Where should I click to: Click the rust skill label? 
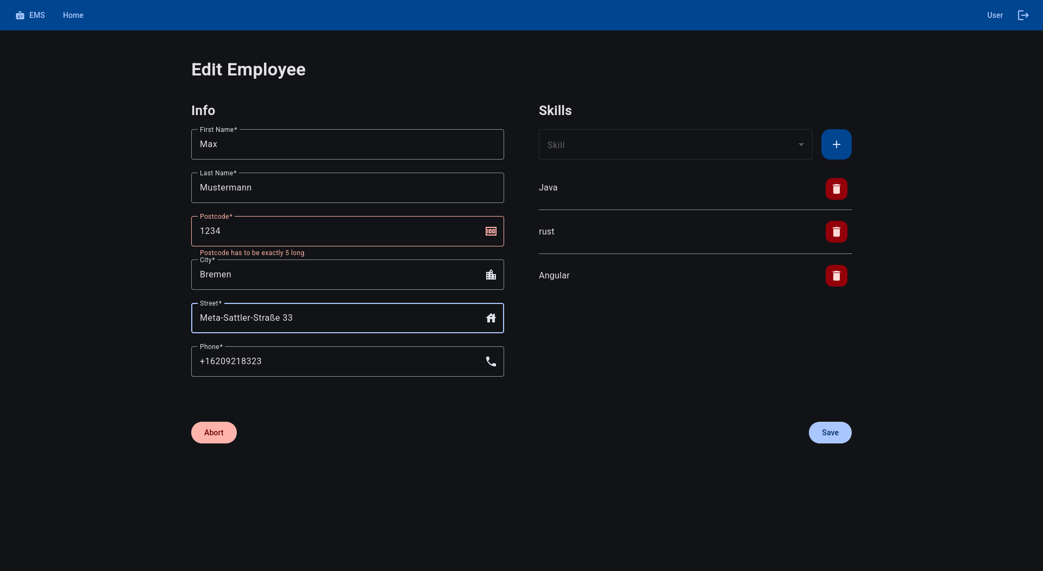[546, 232]
